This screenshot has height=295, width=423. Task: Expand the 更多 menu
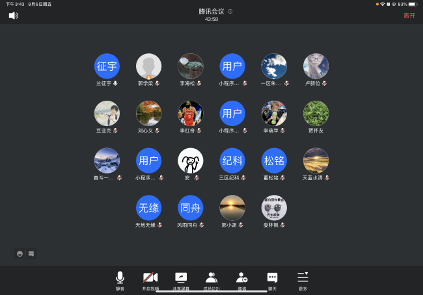[303, 281]
